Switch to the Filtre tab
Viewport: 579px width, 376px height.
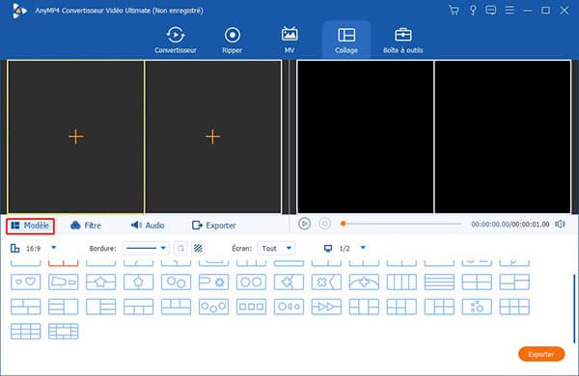pyautogui.click(x=86, y=225)
